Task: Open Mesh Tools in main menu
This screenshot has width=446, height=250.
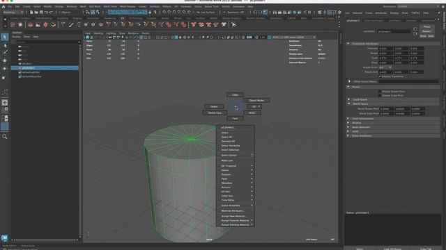Action: (110, 6)
